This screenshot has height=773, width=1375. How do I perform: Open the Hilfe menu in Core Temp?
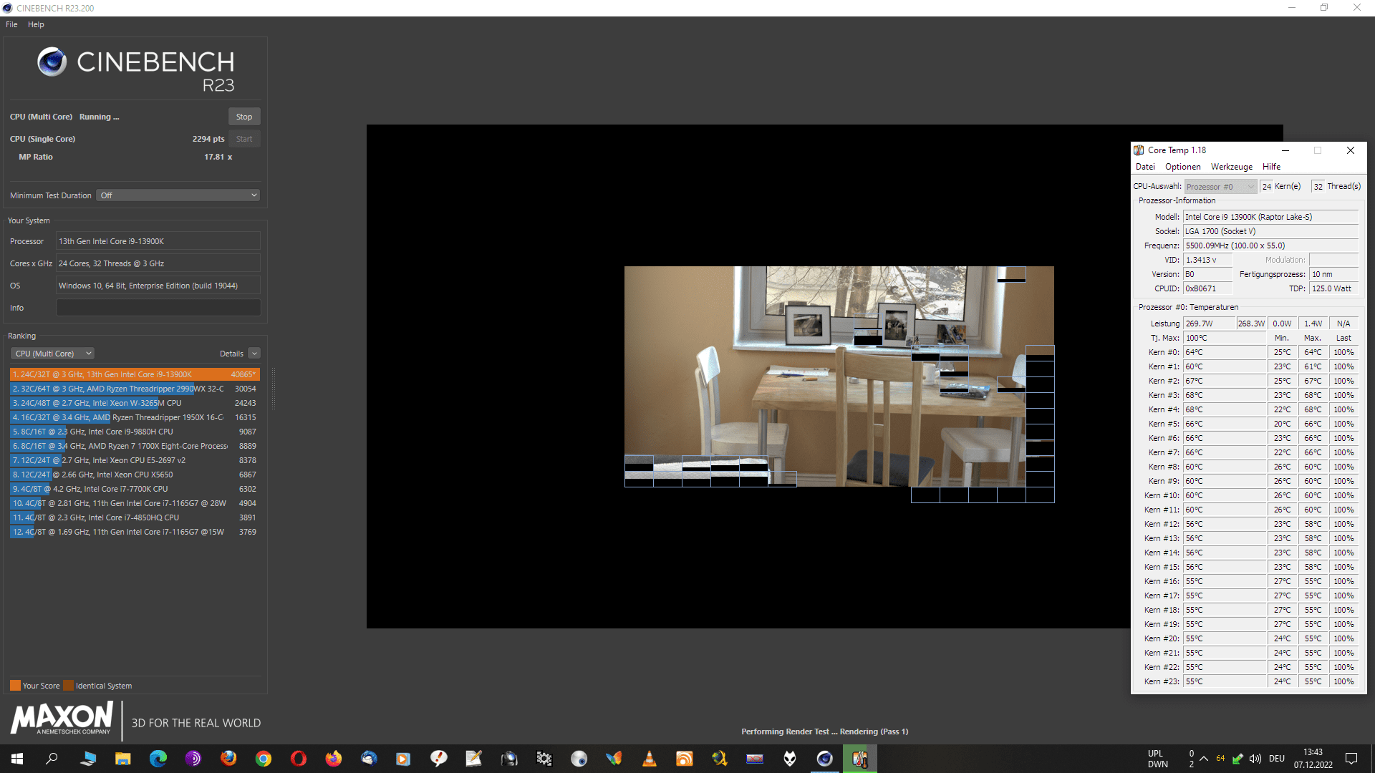click(x=1271, y=167)
